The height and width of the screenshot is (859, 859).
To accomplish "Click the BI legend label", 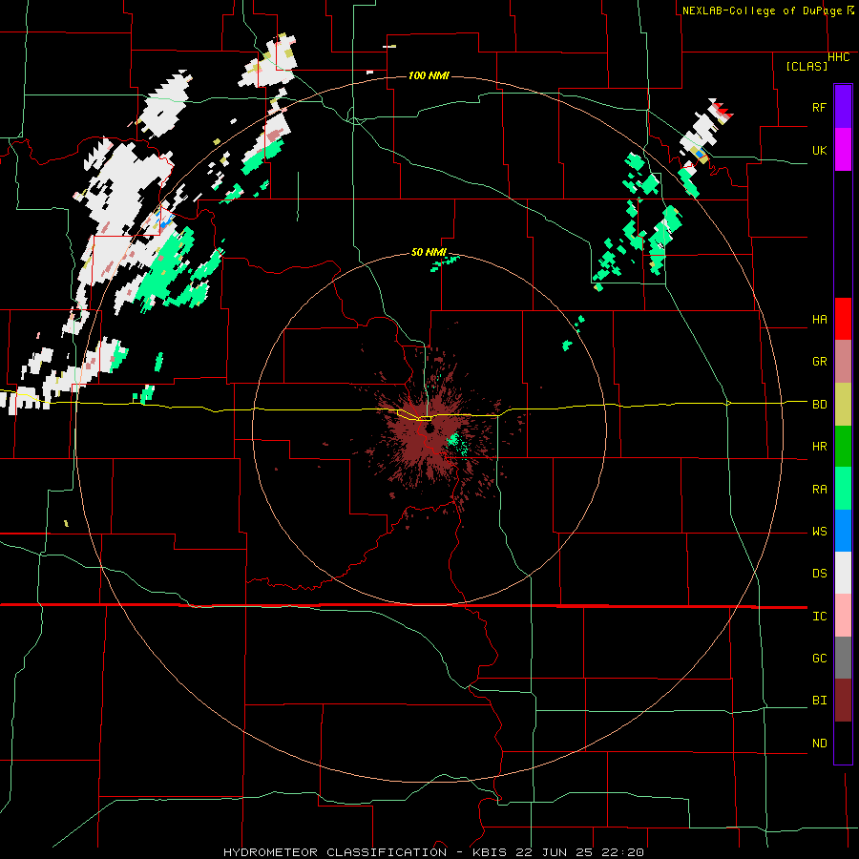I will [x=819, y=701].
